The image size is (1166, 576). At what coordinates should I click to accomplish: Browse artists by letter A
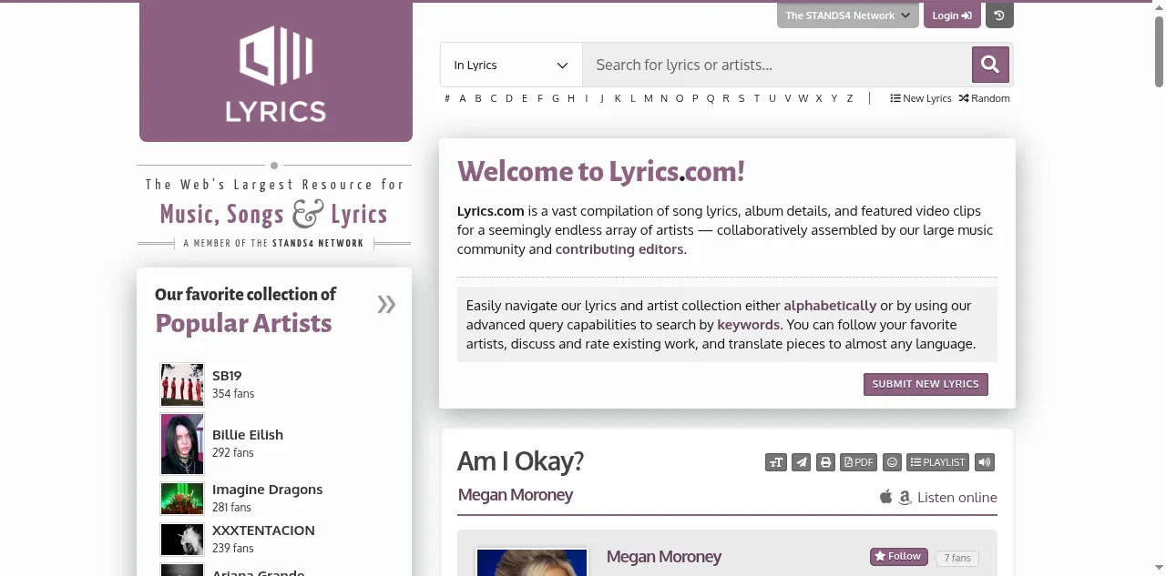(463, 98)
